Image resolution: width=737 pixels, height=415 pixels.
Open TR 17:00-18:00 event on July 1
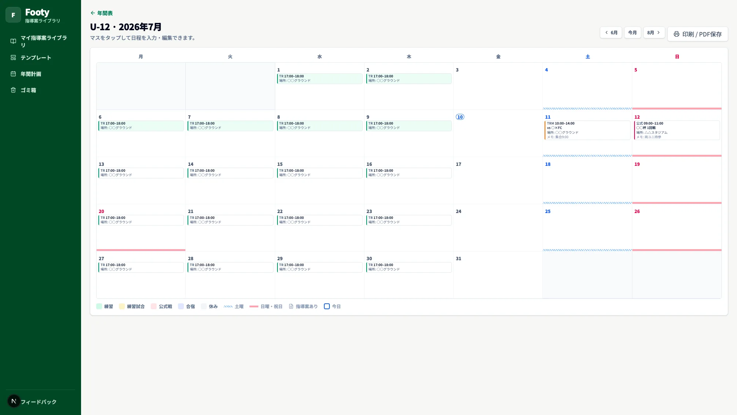(319, 79)
